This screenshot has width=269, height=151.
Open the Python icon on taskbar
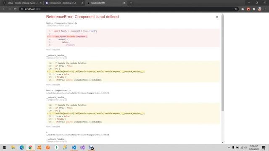click(x=65, y=148)
